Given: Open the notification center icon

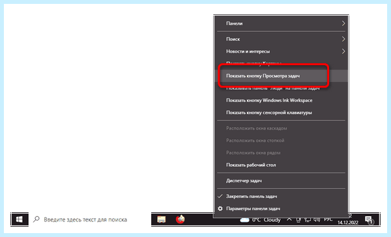Looking at the screenshot, I should pyautogui.click(x=369, y=219).
